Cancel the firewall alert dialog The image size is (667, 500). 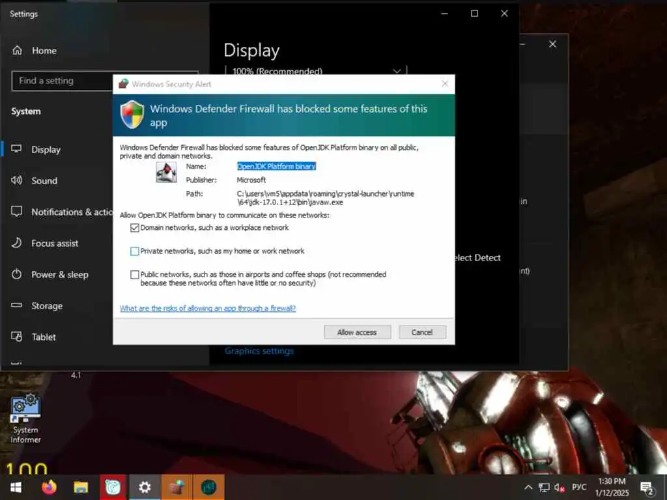(x=422, y=332)
